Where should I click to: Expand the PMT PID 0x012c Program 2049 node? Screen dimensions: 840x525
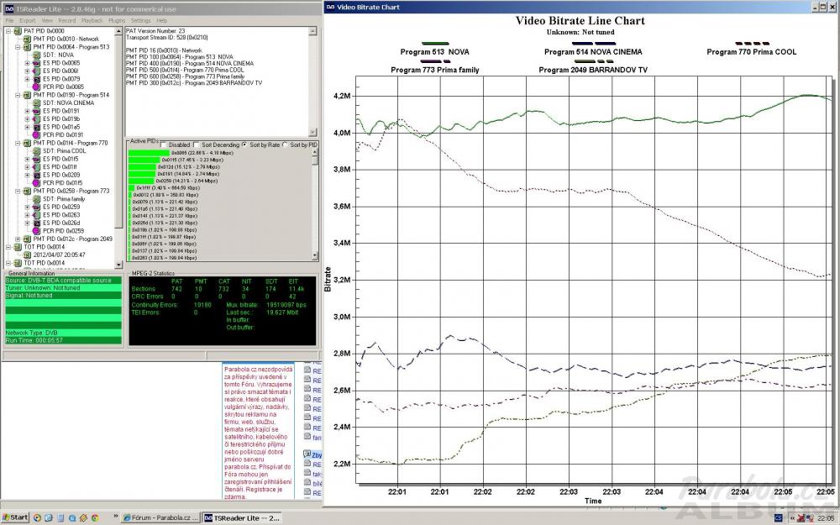coord(17,239)
